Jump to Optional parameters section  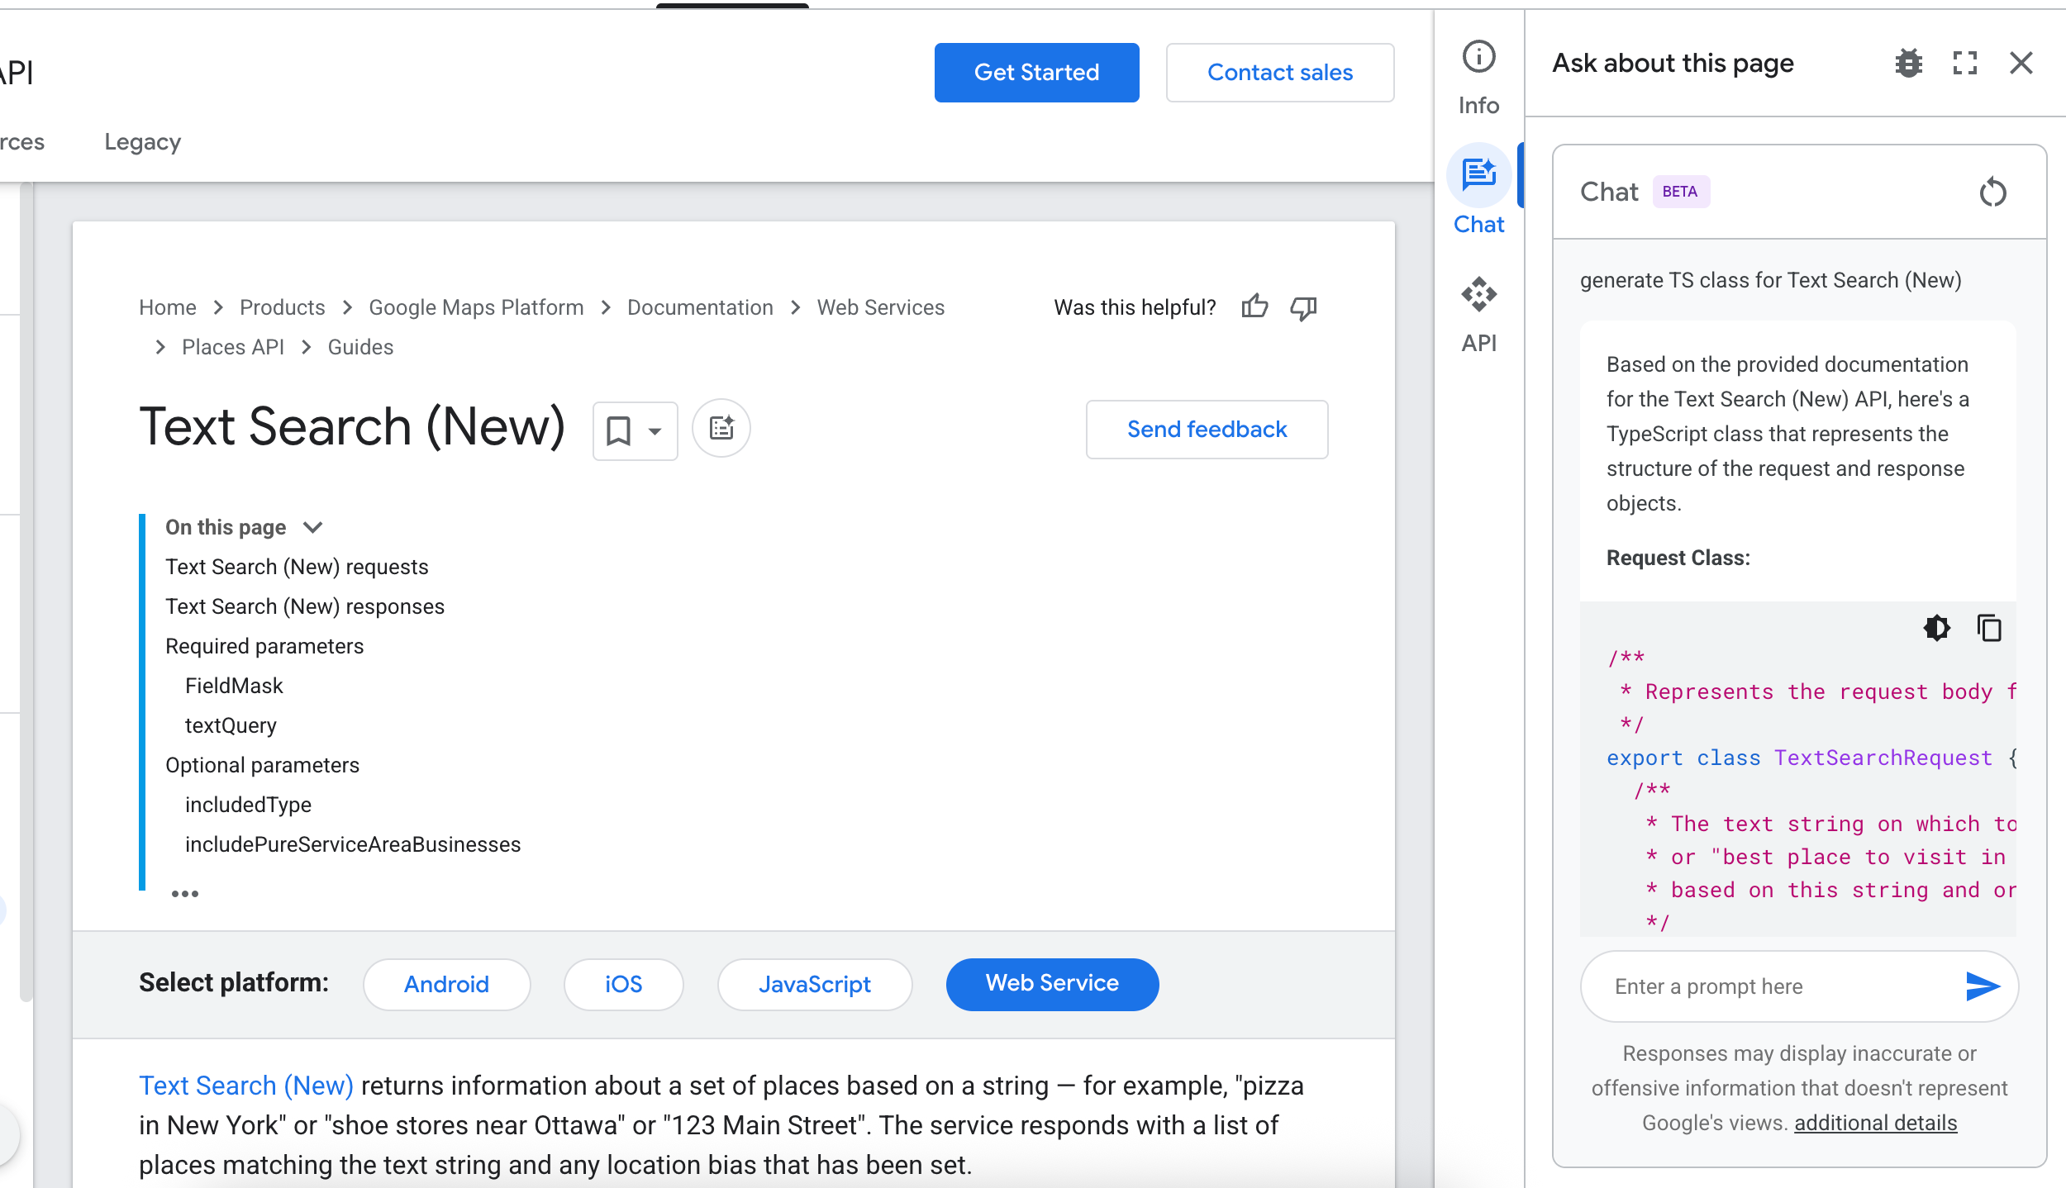(262, 765)
